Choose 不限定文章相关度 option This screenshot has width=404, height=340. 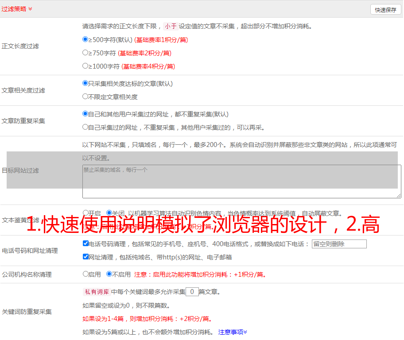pos(85,97)
